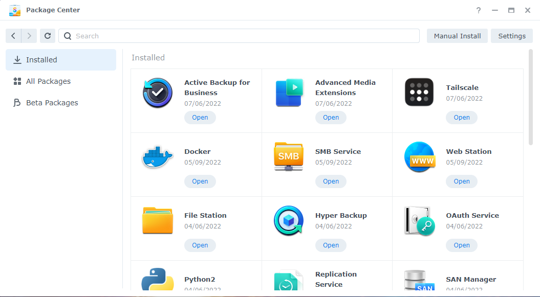Click the Package Center logo icon
540x297 pixels.
[x=14, y=10]
